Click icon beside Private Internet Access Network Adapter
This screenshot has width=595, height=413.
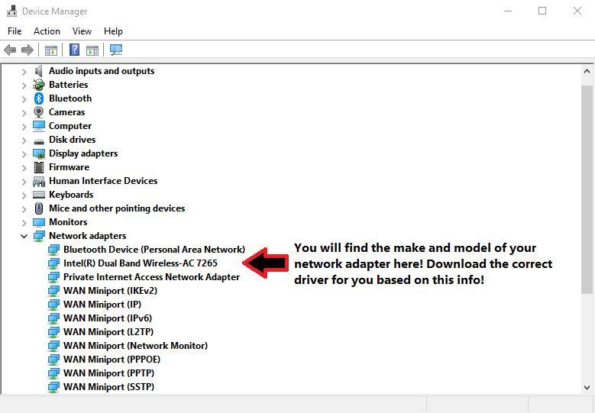[53, 277]
